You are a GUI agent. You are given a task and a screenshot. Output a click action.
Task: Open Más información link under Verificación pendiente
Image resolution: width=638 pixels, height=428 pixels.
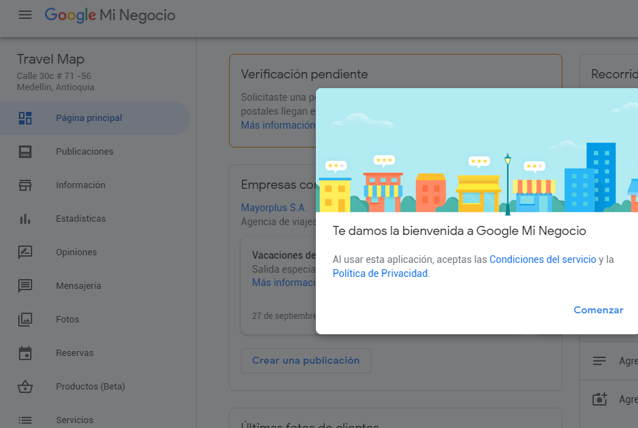tap(278, 125)
